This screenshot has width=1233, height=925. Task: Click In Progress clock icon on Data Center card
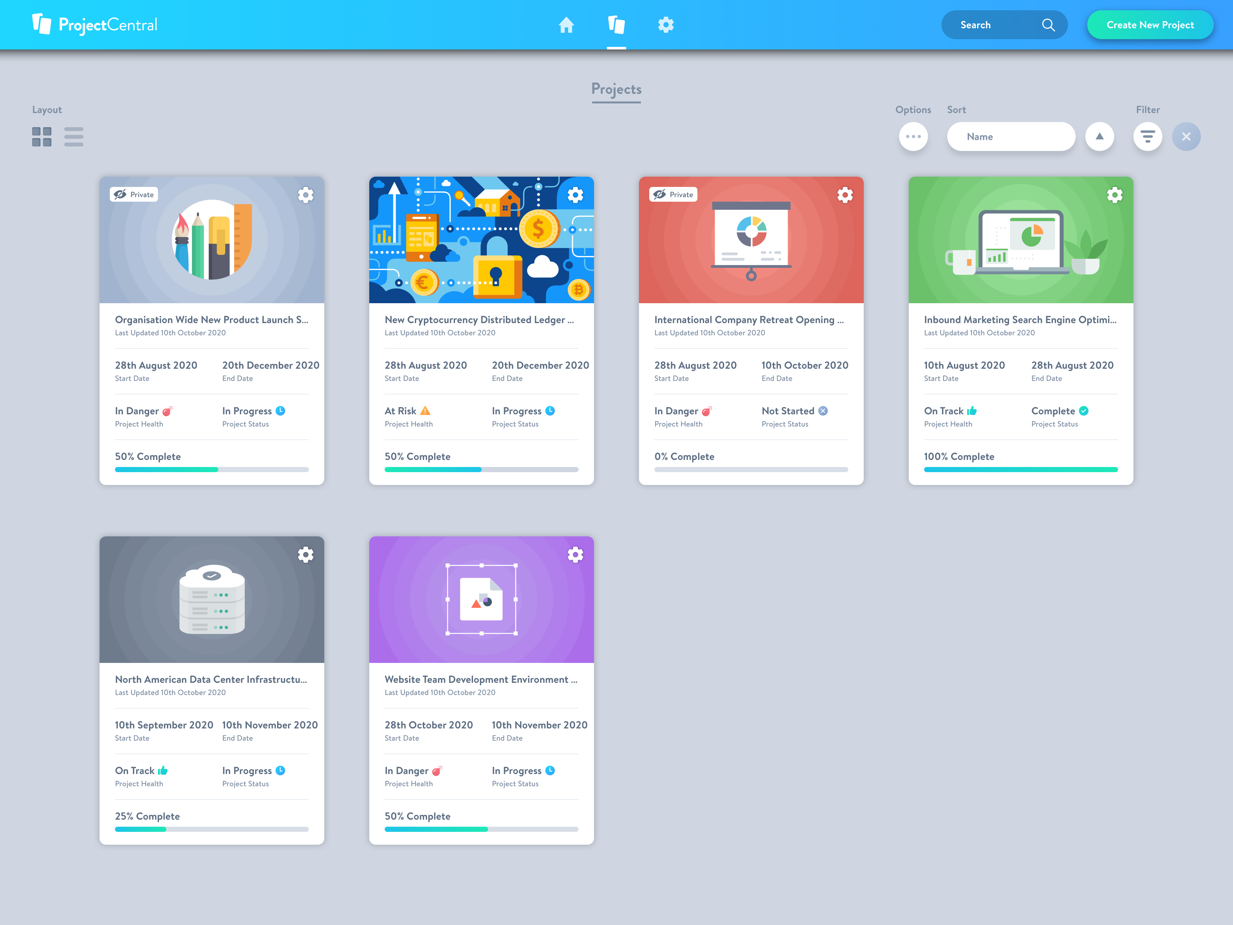280,771
